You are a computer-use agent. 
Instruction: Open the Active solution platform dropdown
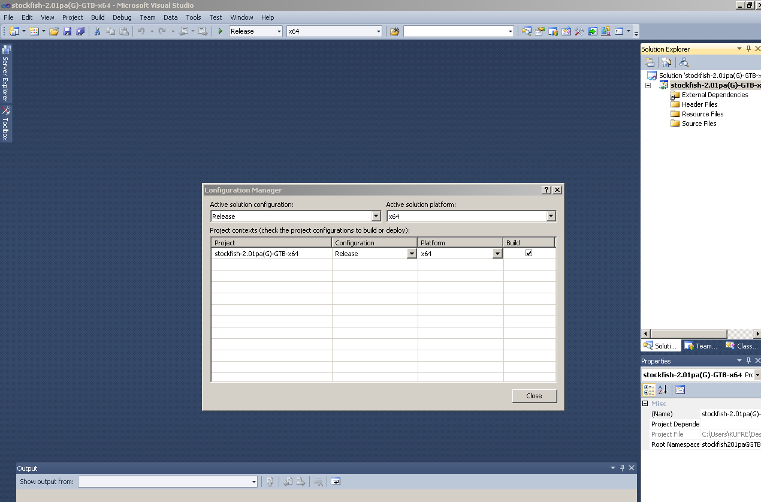click(551, 216)
